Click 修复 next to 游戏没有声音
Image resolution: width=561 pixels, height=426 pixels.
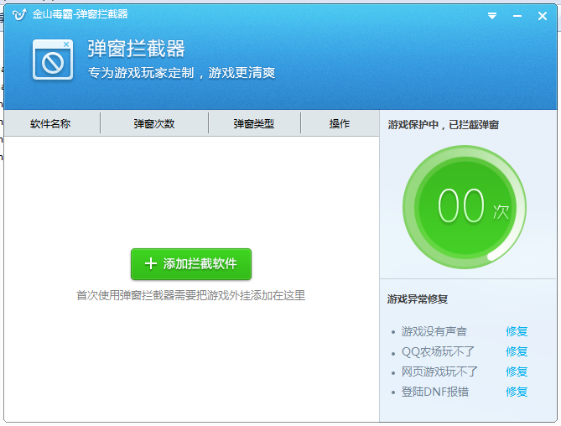point(517,331)
